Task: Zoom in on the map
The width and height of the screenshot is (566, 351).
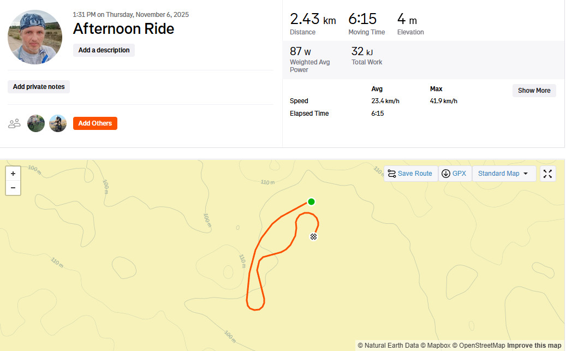Action: (13, 174)
